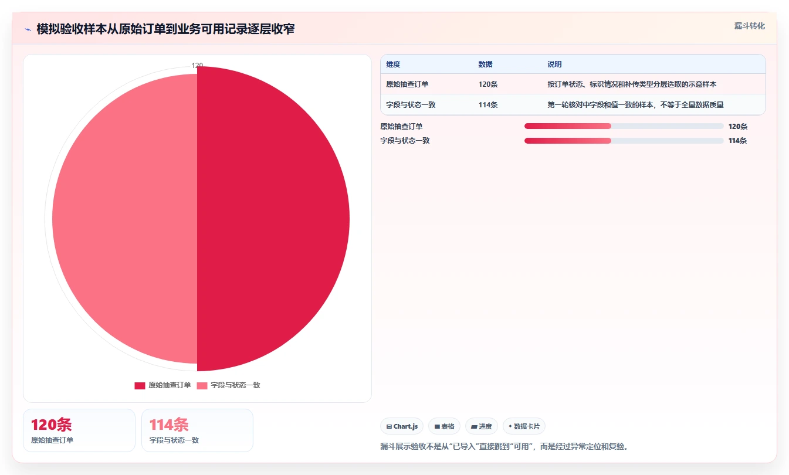Click the 120条 value beside progress bar

[738, 126]
